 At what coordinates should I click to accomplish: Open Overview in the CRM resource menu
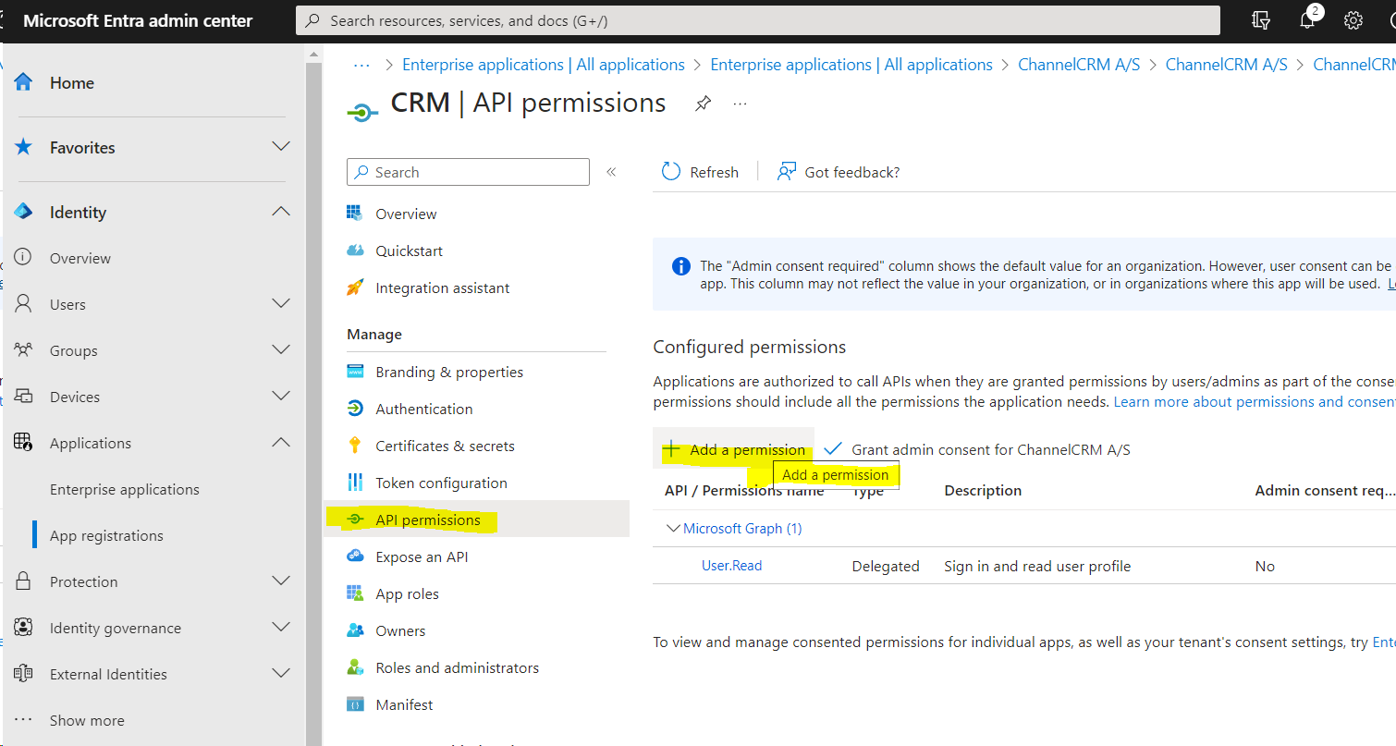pyautogui.click(x=406, y=214)
